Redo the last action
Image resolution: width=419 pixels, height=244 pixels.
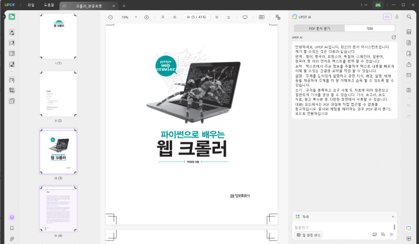pos(409,116)
